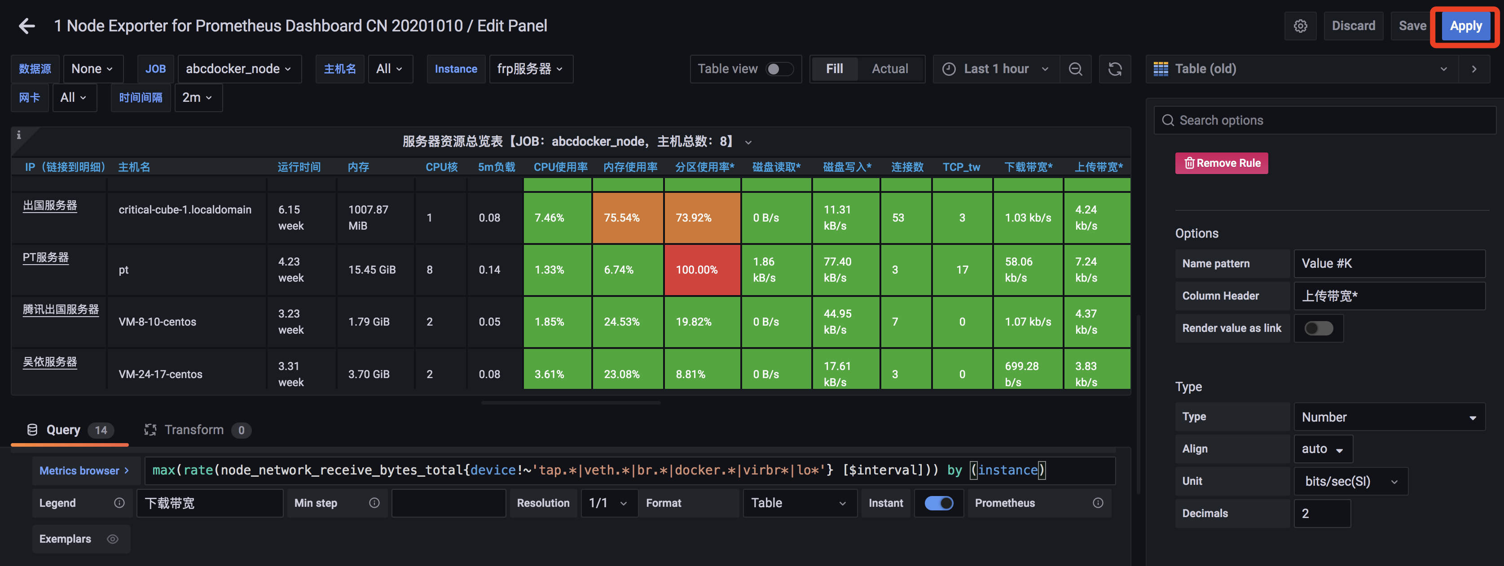Viewport: 1504px width, 566px height.
Task: Open the 出国服务器 link
Action: (x=50, y=205)
